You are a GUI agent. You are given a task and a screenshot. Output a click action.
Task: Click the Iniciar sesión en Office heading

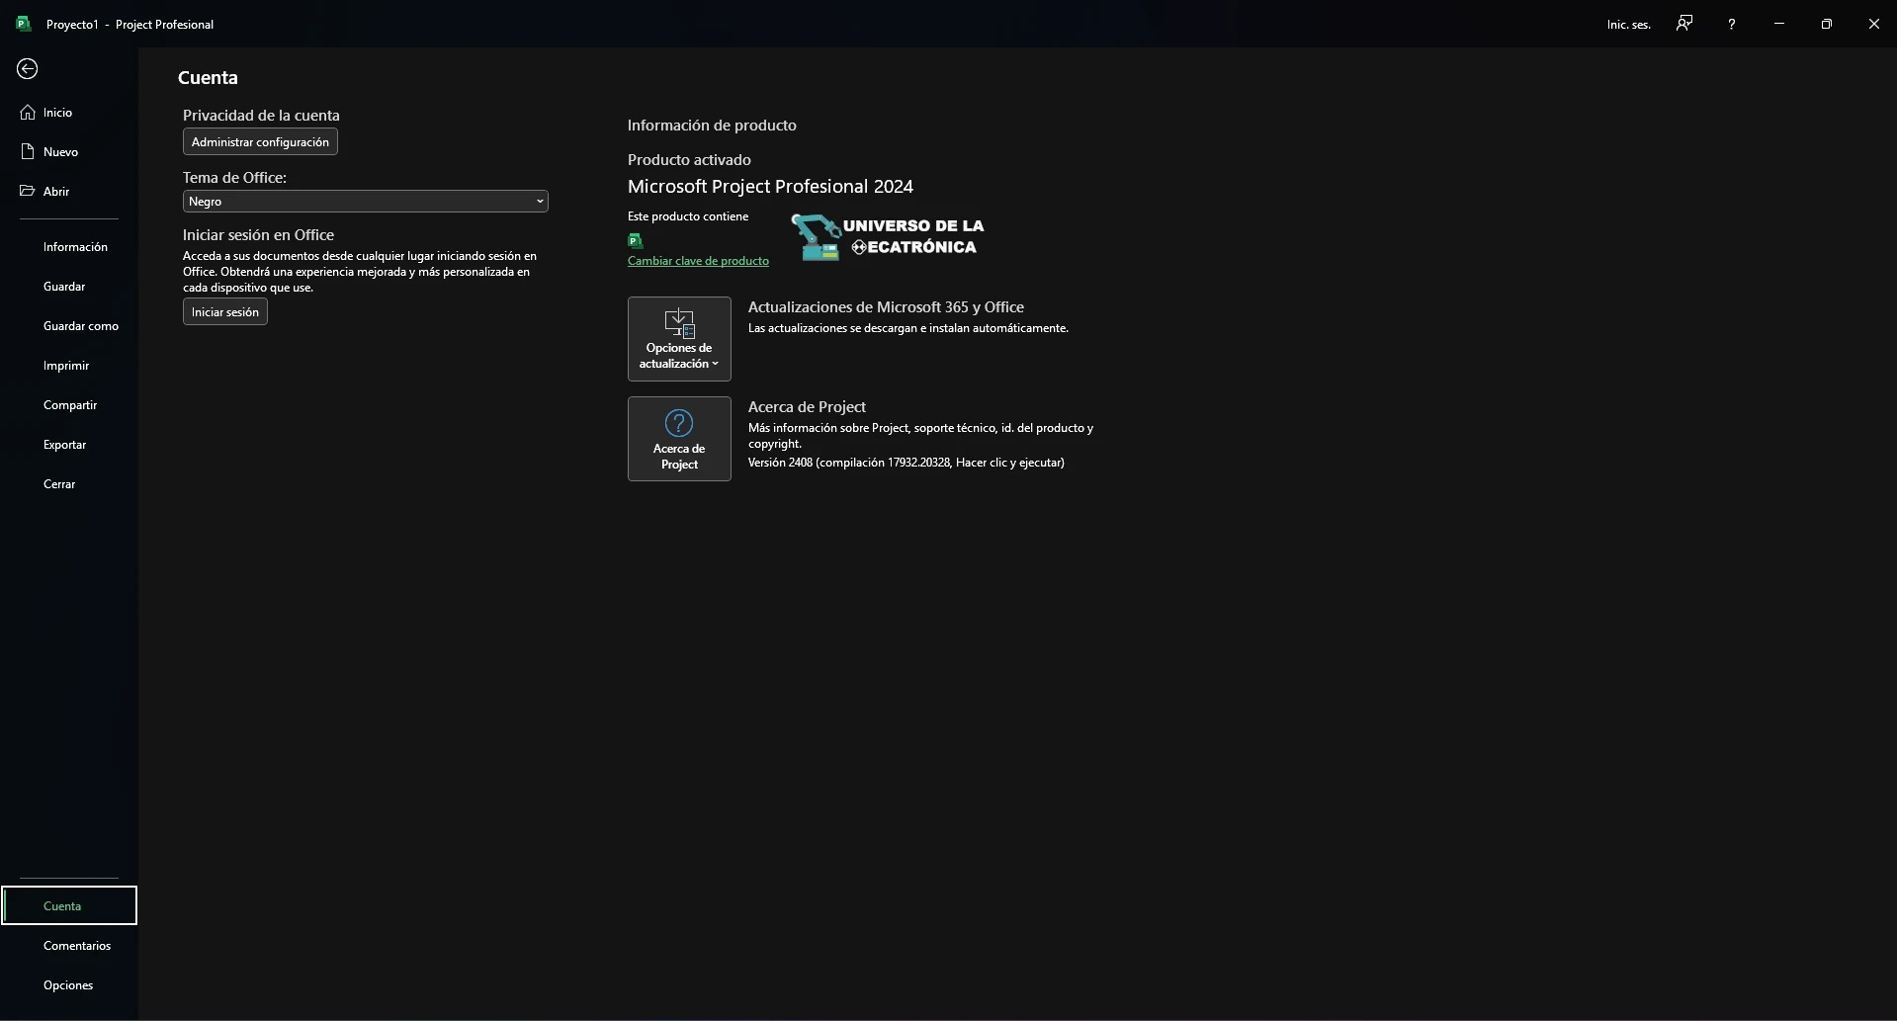pos(258,235)
